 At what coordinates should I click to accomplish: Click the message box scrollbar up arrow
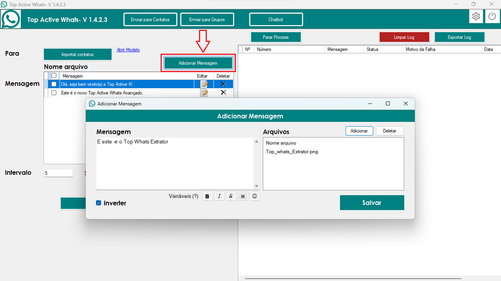(x=257, y=141)
